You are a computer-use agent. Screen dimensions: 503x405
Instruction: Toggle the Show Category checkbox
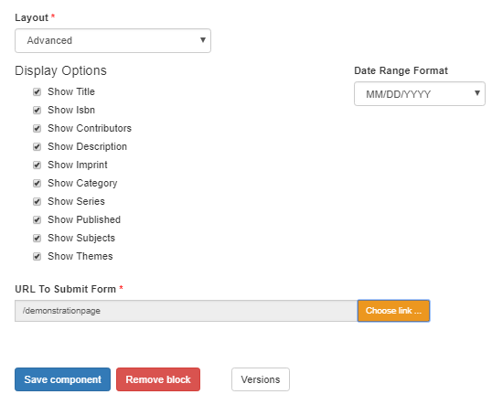point(37,184)
